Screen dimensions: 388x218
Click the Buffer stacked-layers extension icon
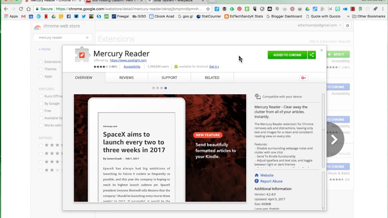coord(224,9)
